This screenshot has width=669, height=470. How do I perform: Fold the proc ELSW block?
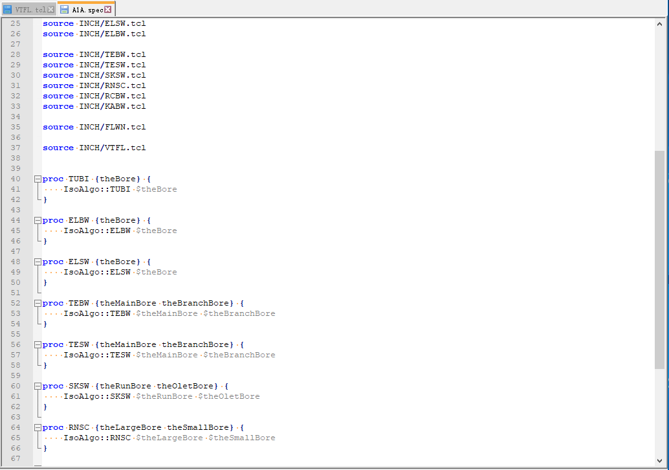pos(38,262)
